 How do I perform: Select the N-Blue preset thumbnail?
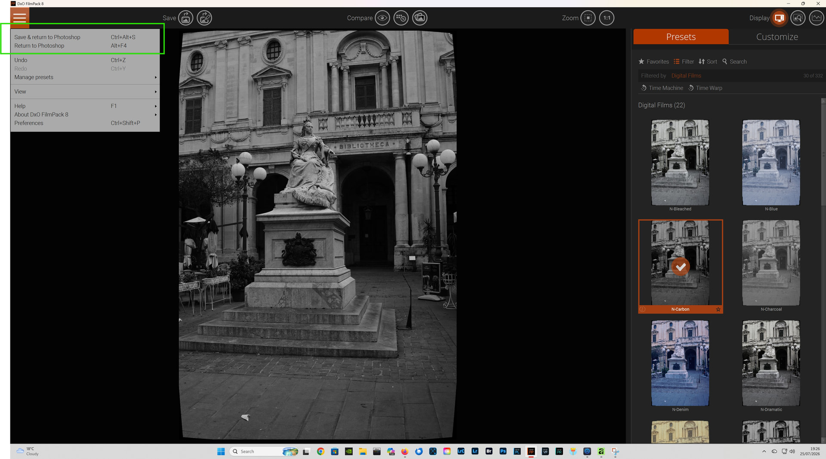[x=771, y=163]
